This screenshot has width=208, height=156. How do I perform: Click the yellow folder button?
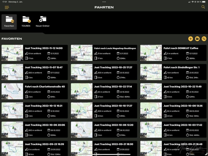(x=197, y=39)
